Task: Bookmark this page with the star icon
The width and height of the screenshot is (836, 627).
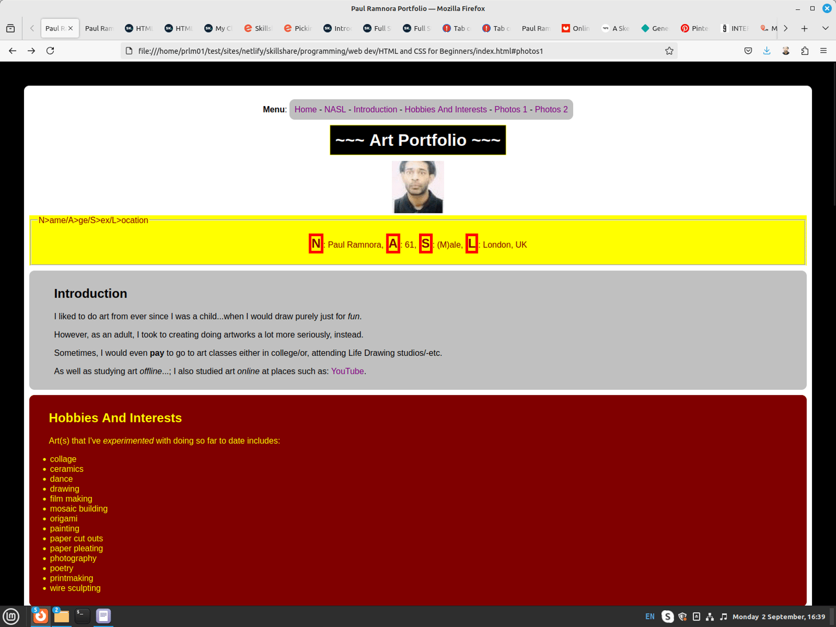Action: point(669,51)
